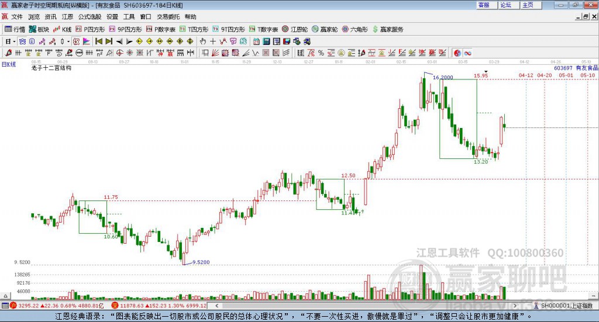The height and width of the screenshot is (322, 599).
Task: Click the 主页 homepage button
Action: click(531, 5)
